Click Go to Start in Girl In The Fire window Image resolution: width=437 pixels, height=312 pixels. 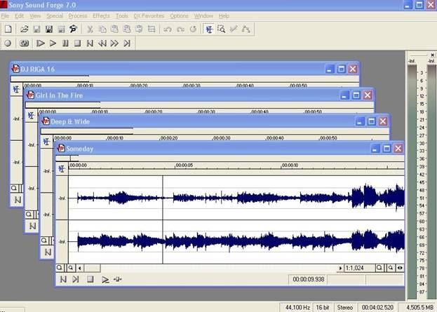point(32,226)
